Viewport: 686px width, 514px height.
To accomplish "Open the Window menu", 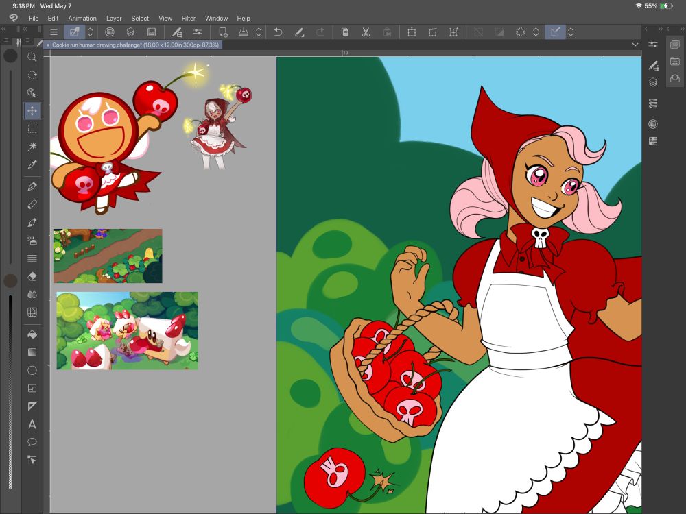I will [x=217, y=19].
